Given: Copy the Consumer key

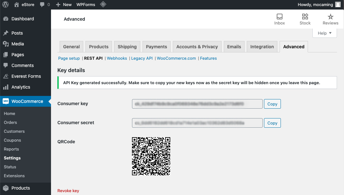Looking at the screenshot, I should (272, 104).
